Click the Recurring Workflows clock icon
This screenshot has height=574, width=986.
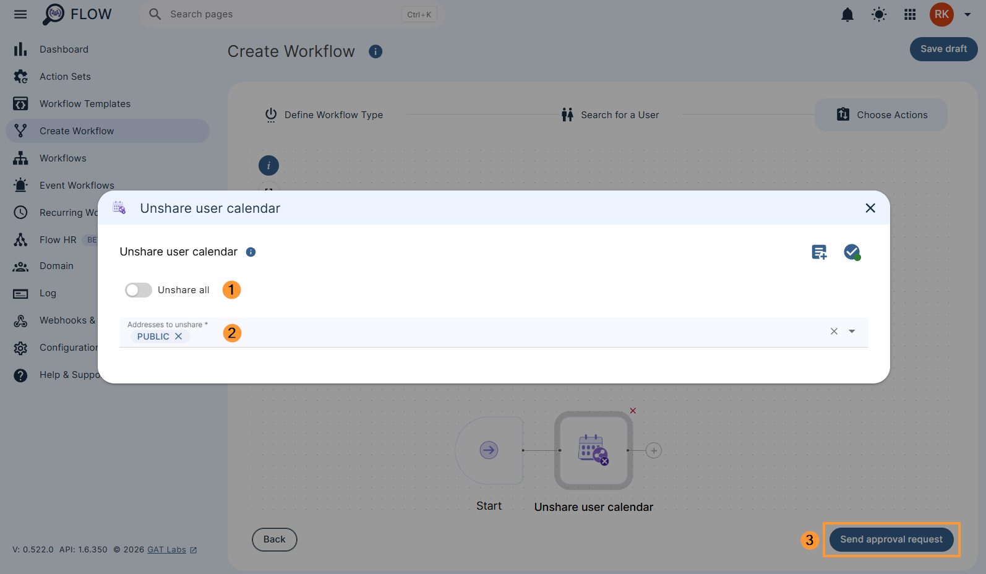point(20,213)
